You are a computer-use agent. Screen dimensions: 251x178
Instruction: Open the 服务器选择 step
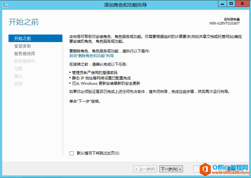25,54
